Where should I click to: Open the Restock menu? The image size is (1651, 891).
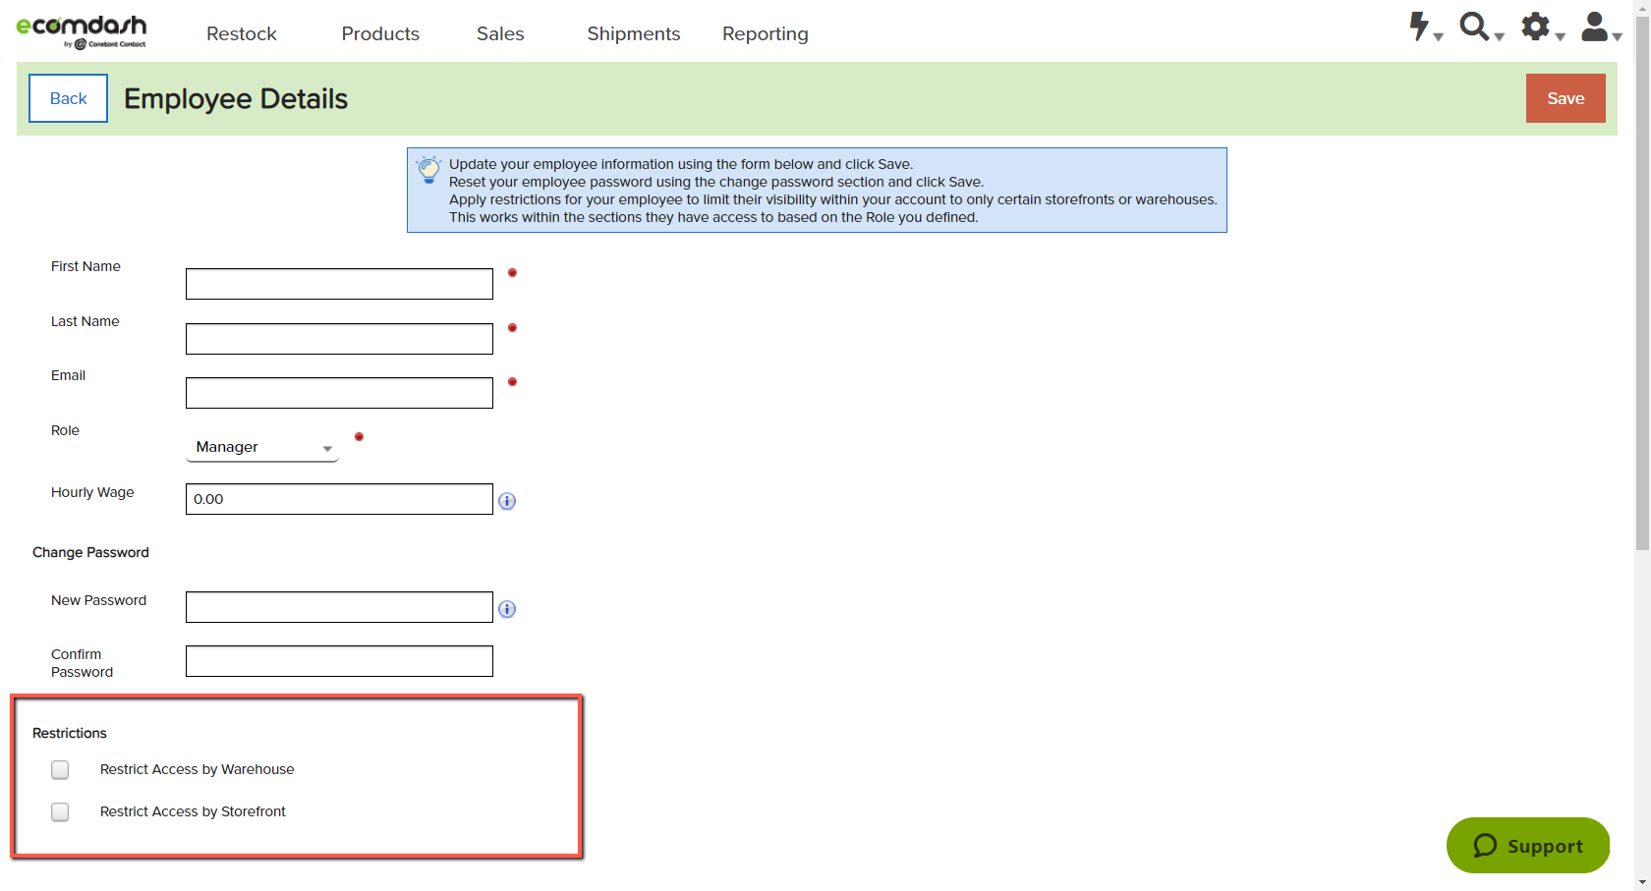point(242,34)
